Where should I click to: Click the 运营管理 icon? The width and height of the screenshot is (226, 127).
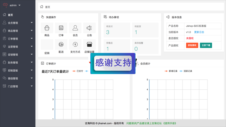[5, 46]
